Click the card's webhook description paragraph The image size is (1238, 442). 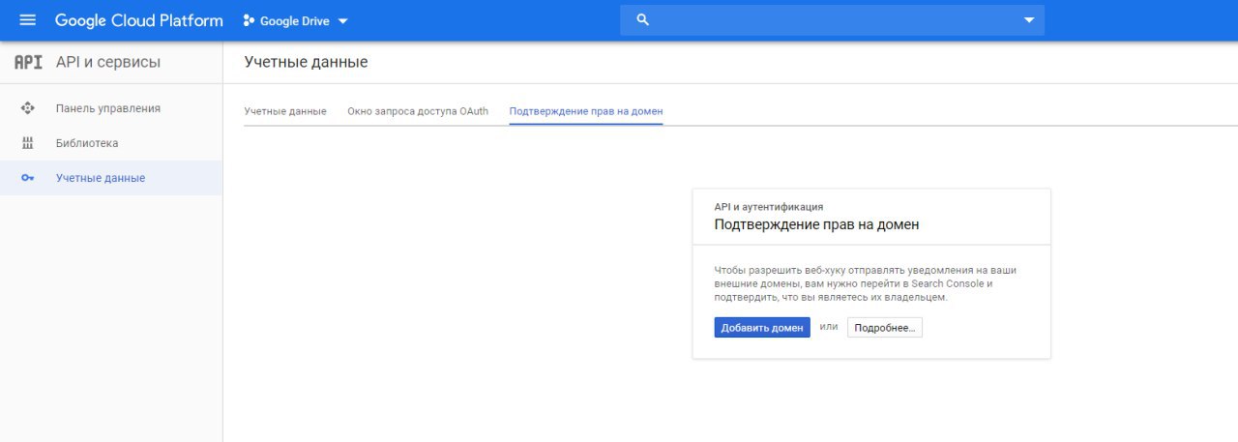click(x=866, y=283)
